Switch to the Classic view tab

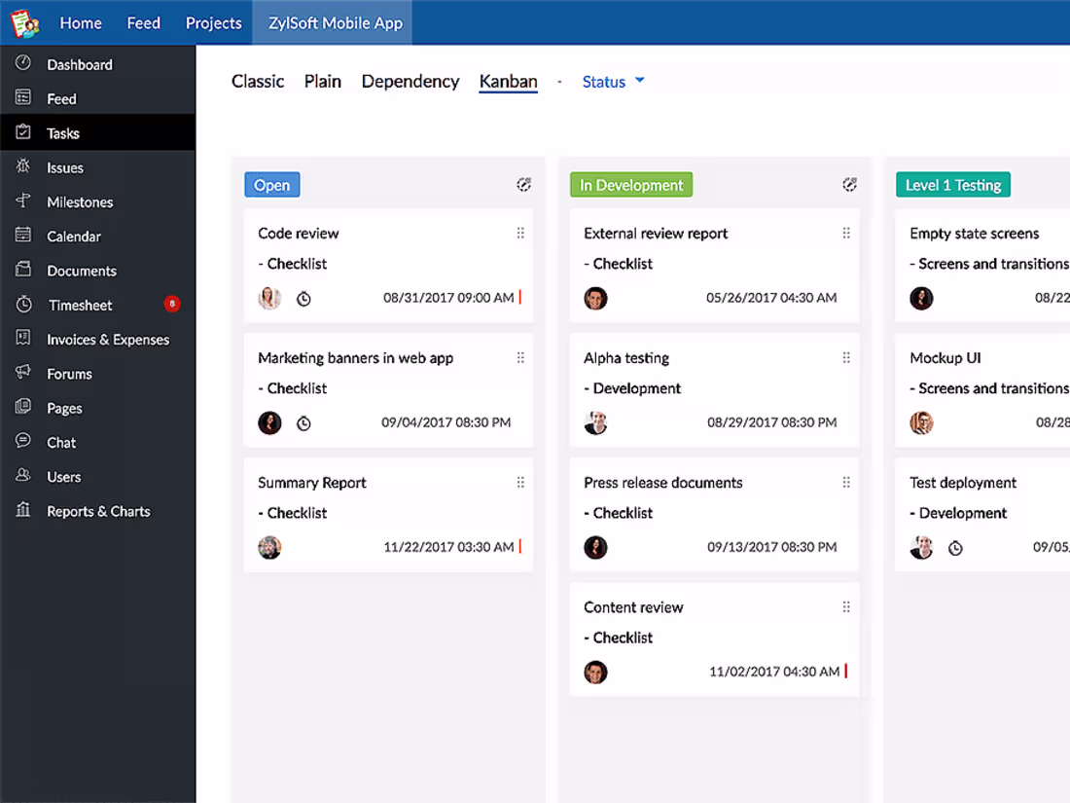tap(257, 82)
